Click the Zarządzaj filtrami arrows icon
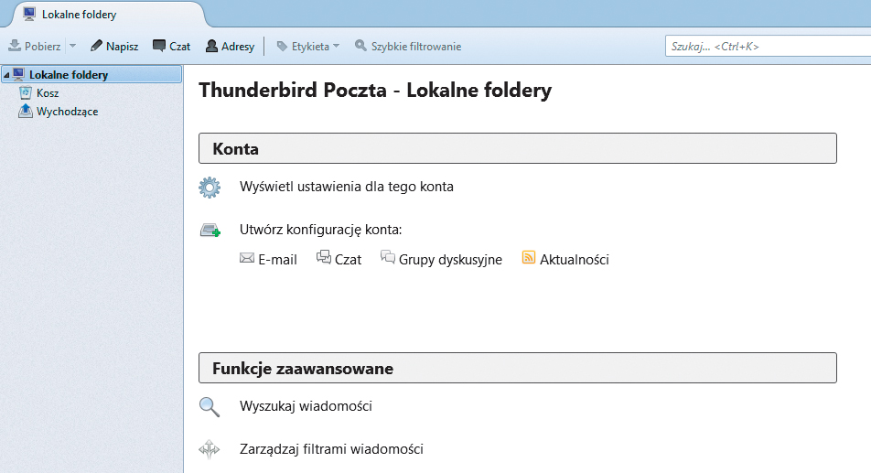The height and width of the screenshot is (473, 871). pyautogui.click(x=210, y=450)
